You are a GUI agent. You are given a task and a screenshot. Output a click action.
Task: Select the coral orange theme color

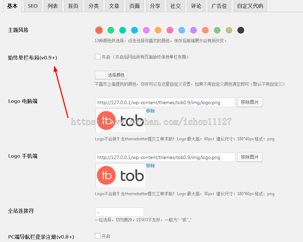tap(205, 30)
